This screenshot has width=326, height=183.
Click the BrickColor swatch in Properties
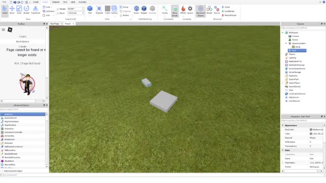(x=311, y=130)
